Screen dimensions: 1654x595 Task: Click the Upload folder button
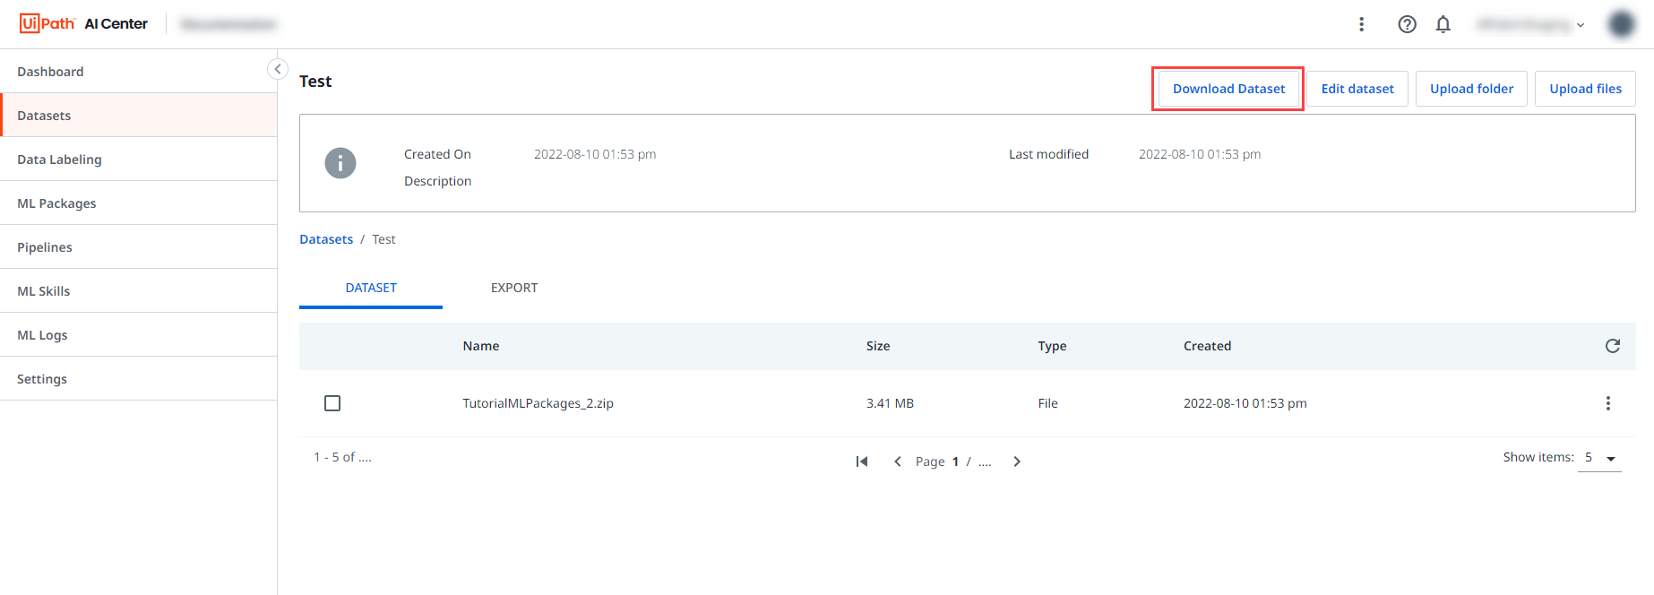point(1471,89)
